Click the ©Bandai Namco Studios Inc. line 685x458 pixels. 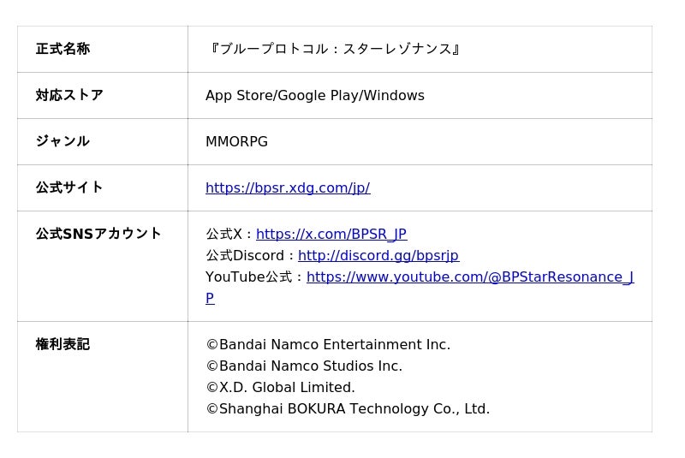click(303, 366)
